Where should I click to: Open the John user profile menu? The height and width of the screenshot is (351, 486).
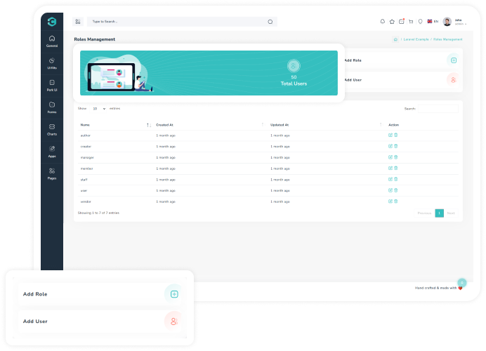[454, 22]
